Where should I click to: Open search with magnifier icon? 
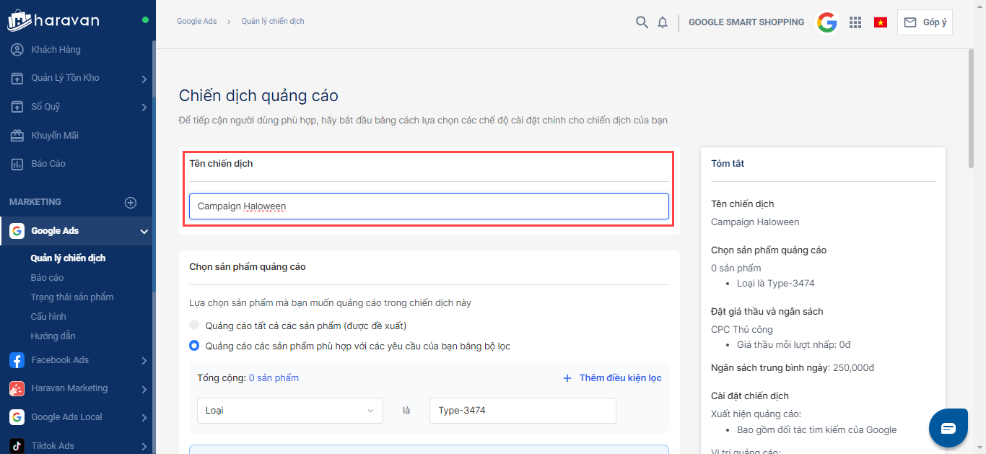click(642, 22)
